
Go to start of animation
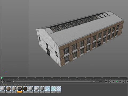click(x=106, y=82)
